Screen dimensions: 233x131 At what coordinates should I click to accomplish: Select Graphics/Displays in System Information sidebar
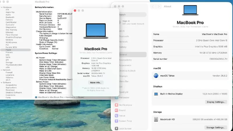(x=13, y=37)
